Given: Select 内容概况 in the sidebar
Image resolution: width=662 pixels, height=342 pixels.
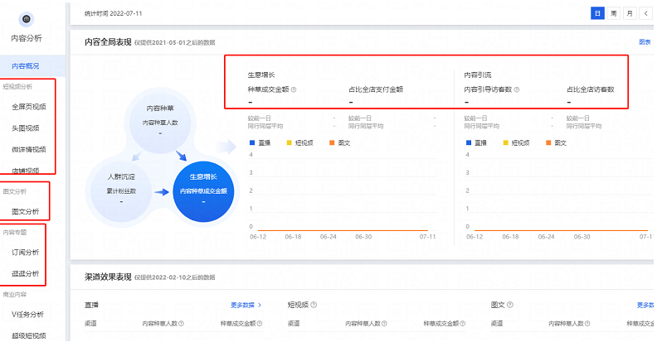Looking at the screenshot, I should tap(32, 66).
